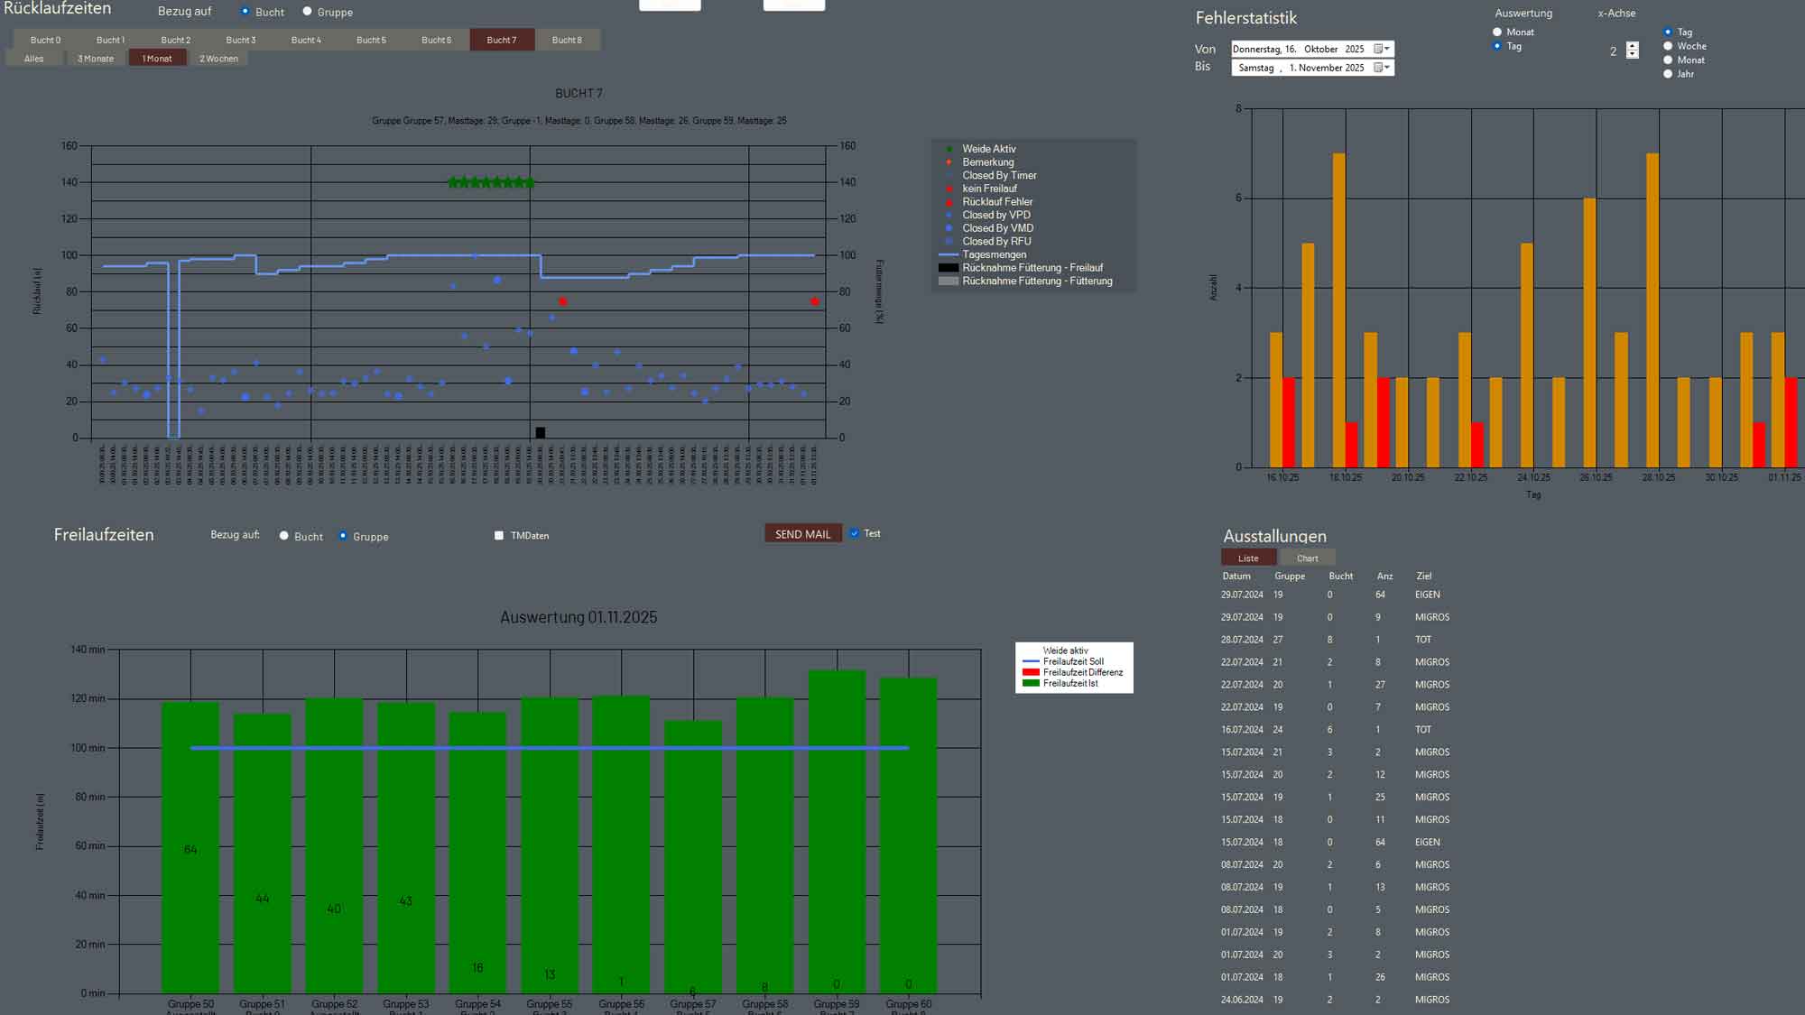Click the SEND MAIL button

pyautogui.click(x=802, y=534)
